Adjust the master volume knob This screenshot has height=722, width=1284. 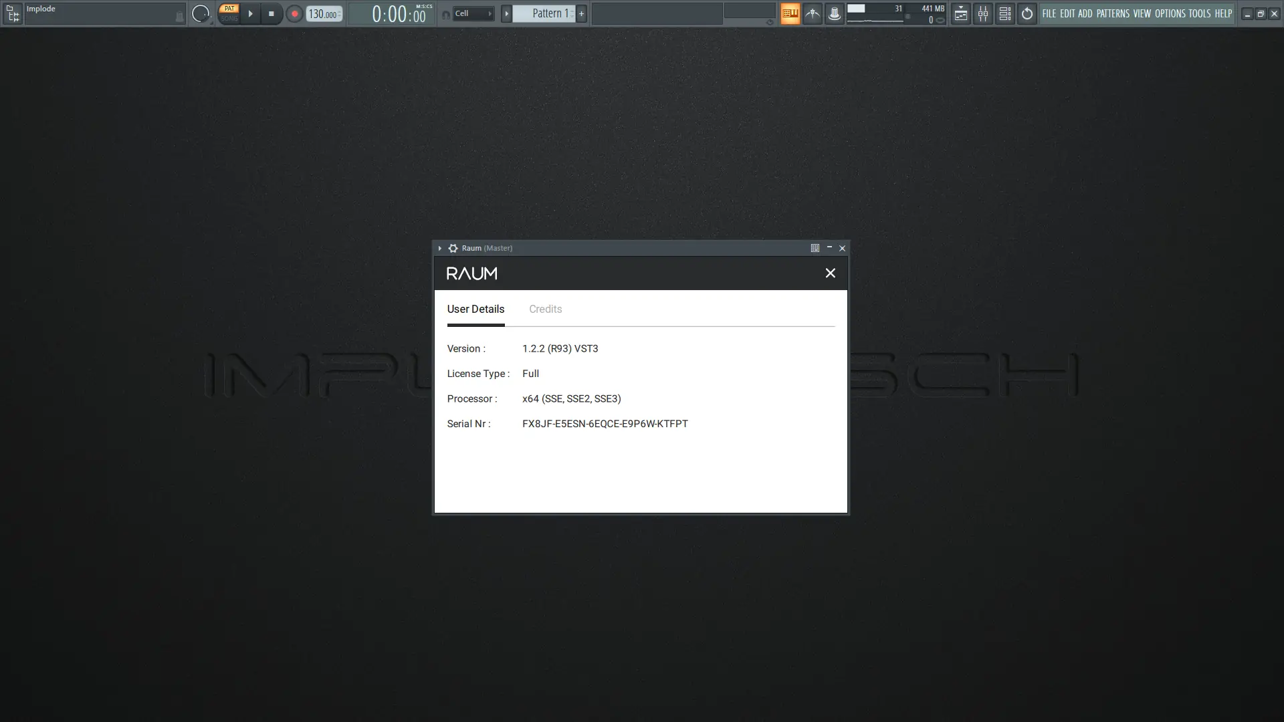[x=200, y=13]
